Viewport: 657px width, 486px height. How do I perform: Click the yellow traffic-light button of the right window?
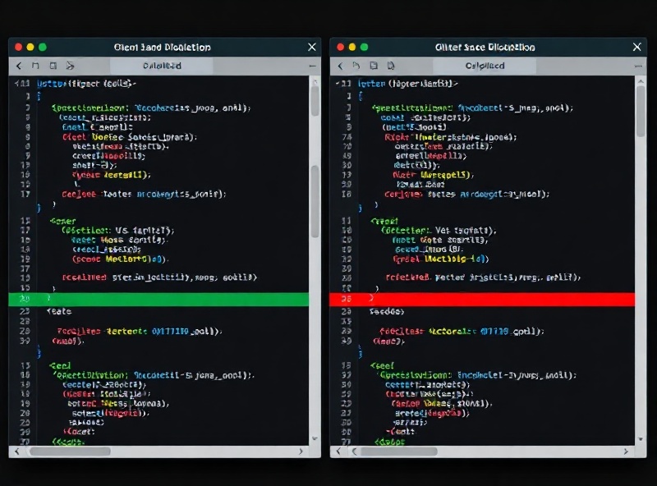pyautogui.click(x=352, y=47)
